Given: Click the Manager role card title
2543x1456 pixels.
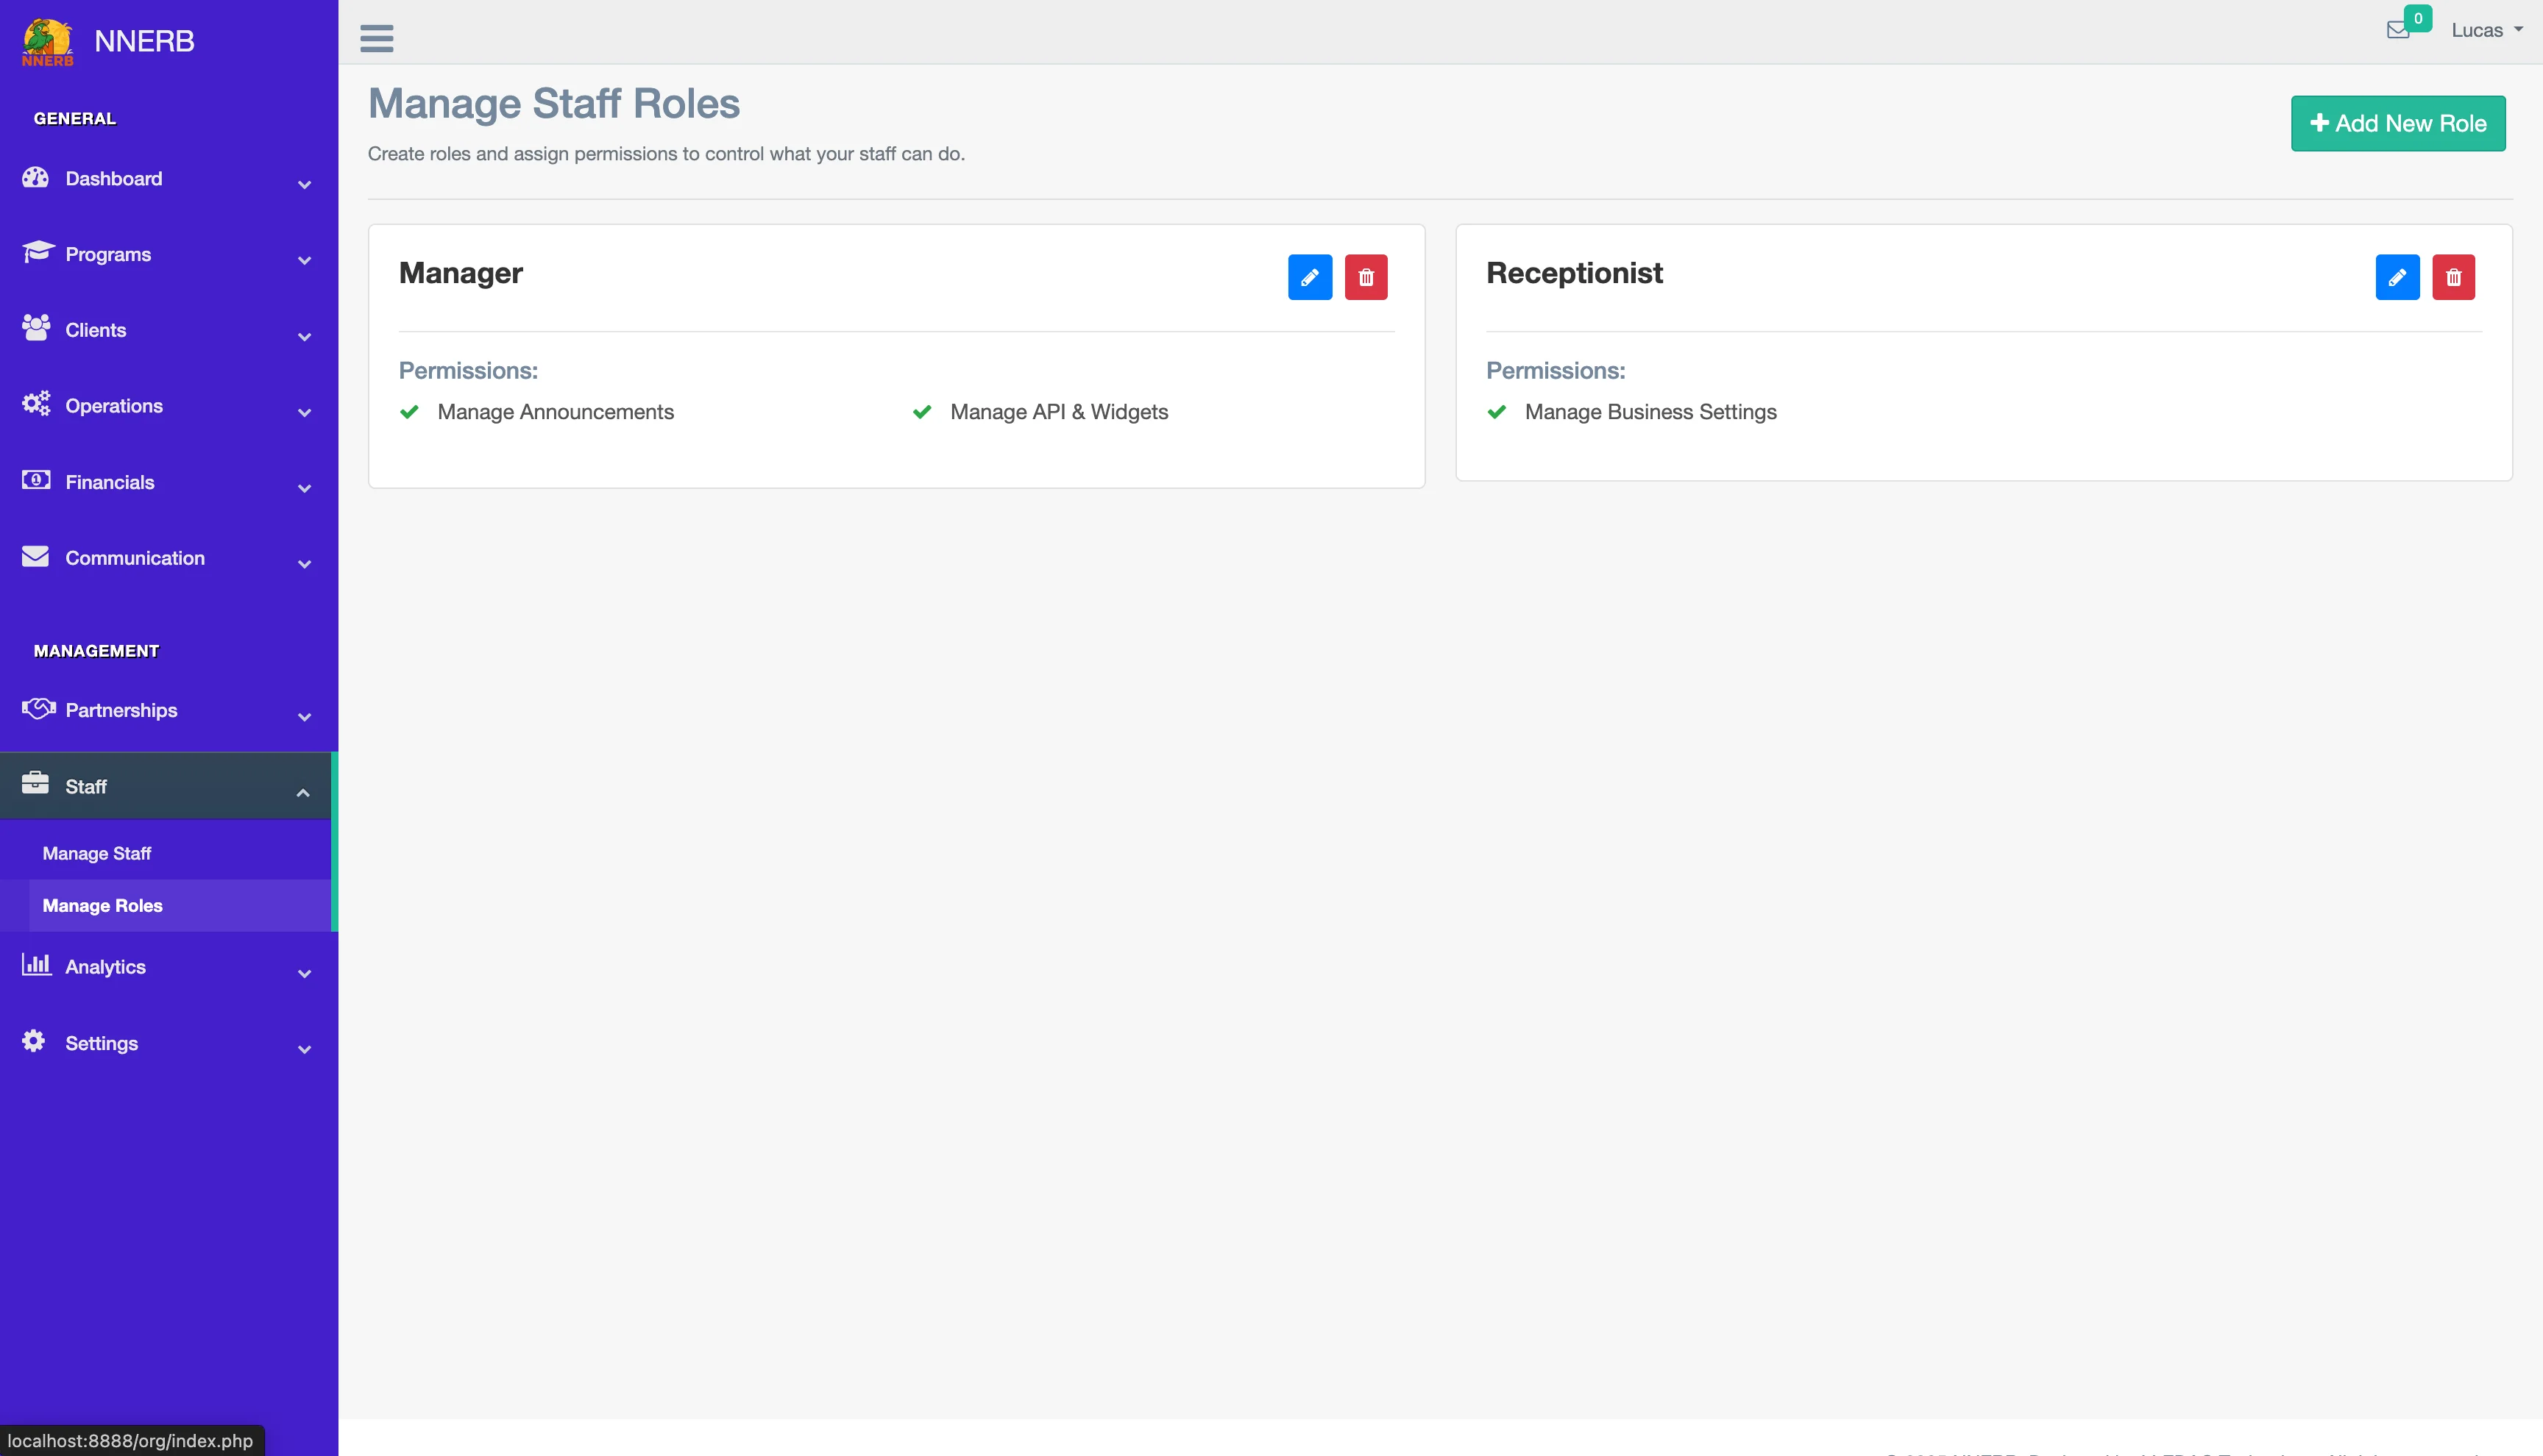Looking at the screenshot, I should click(460, 273).
